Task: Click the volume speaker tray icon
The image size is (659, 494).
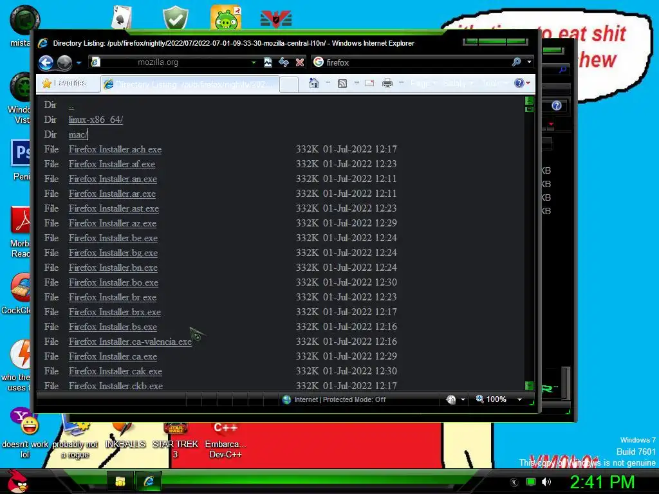Action: click(546, 482)
